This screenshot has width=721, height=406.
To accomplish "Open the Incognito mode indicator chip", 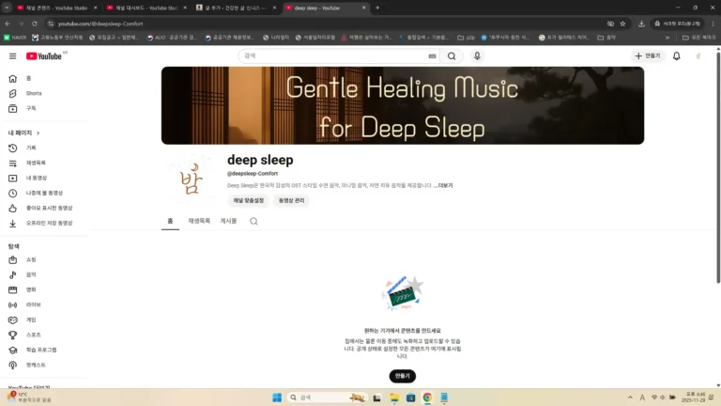I will coord(678,23).
